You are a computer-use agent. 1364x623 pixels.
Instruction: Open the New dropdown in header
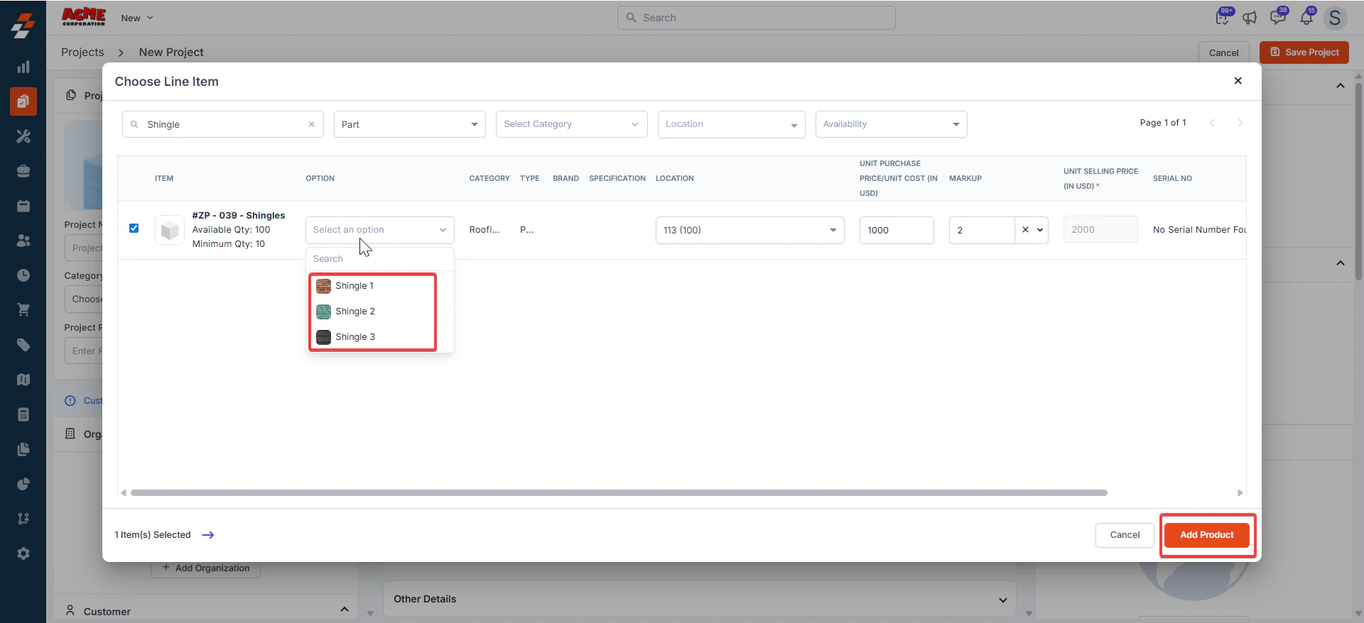point(137,18)
